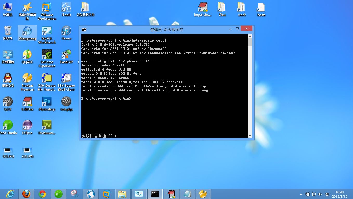Image resolution: width=353 pixels, height=199 pixels.
Task: Open the GeForce Experience desktop shortcut
Action: 47,58
